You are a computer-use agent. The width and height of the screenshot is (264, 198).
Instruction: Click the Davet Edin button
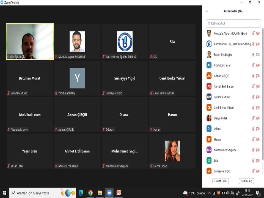tap(221, 181)
